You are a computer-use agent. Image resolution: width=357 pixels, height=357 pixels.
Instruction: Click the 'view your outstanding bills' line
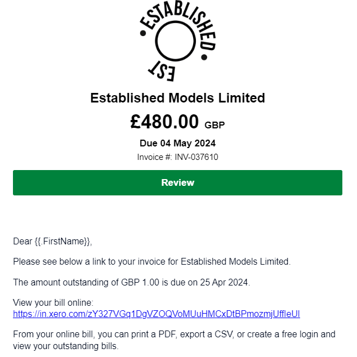pos(66,346)
